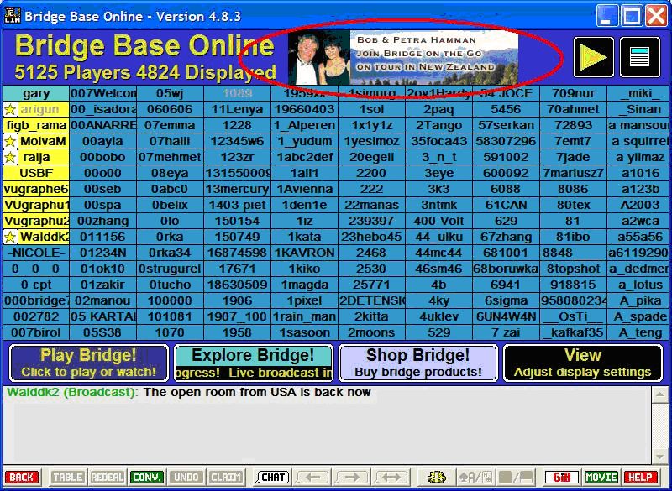Screen dimensions: 672x491
Task: Select the vugraphe6 entry
Action: (x=36, y=189)
